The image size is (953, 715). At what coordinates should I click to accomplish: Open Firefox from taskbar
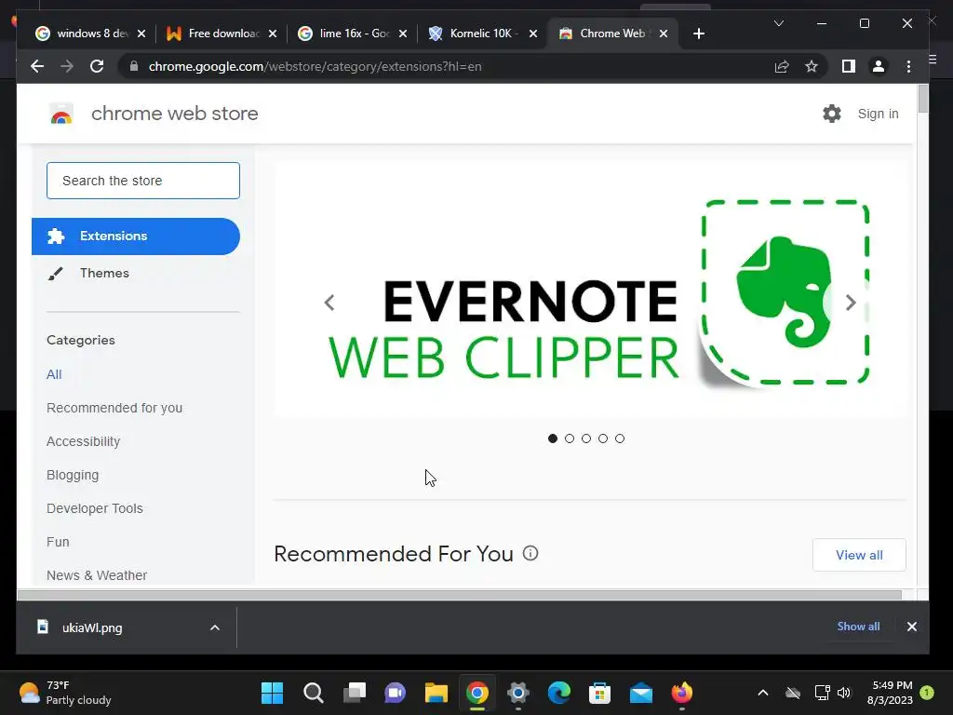[681, 693]
